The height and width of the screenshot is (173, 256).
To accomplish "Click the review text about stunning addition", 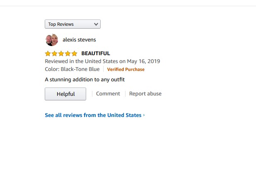I will click(x=85, y=79).
